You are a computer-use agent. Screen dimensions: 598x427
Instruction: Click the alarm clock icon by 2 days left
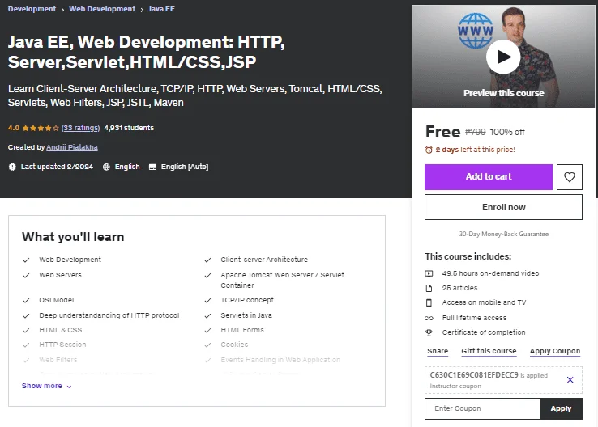click(429, 150)
